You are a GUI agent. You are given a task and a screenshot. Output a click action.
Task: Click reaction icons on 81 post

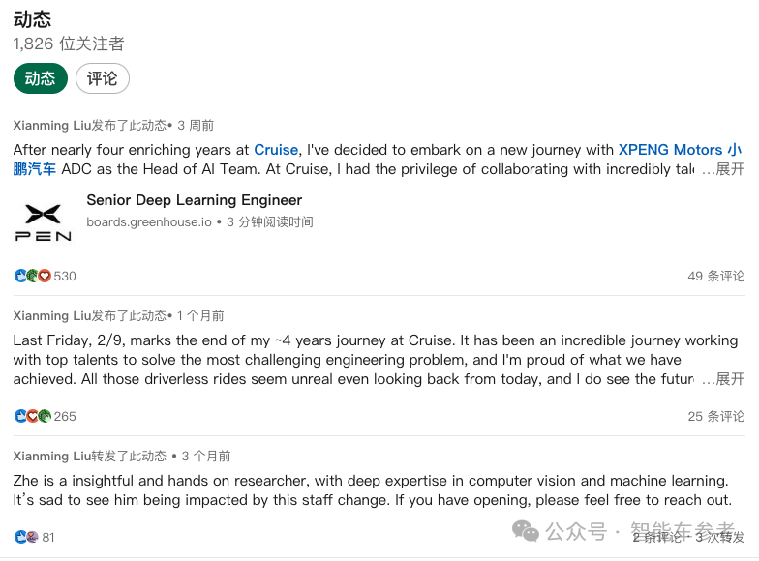pos(26,537)
